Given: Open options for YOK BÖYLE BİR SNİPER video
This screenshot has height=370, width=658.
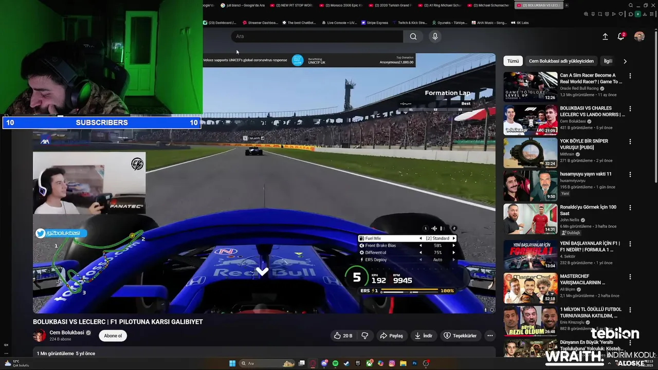Looking at the screenshot, I should pyautogui.click(x=630, y=141).
